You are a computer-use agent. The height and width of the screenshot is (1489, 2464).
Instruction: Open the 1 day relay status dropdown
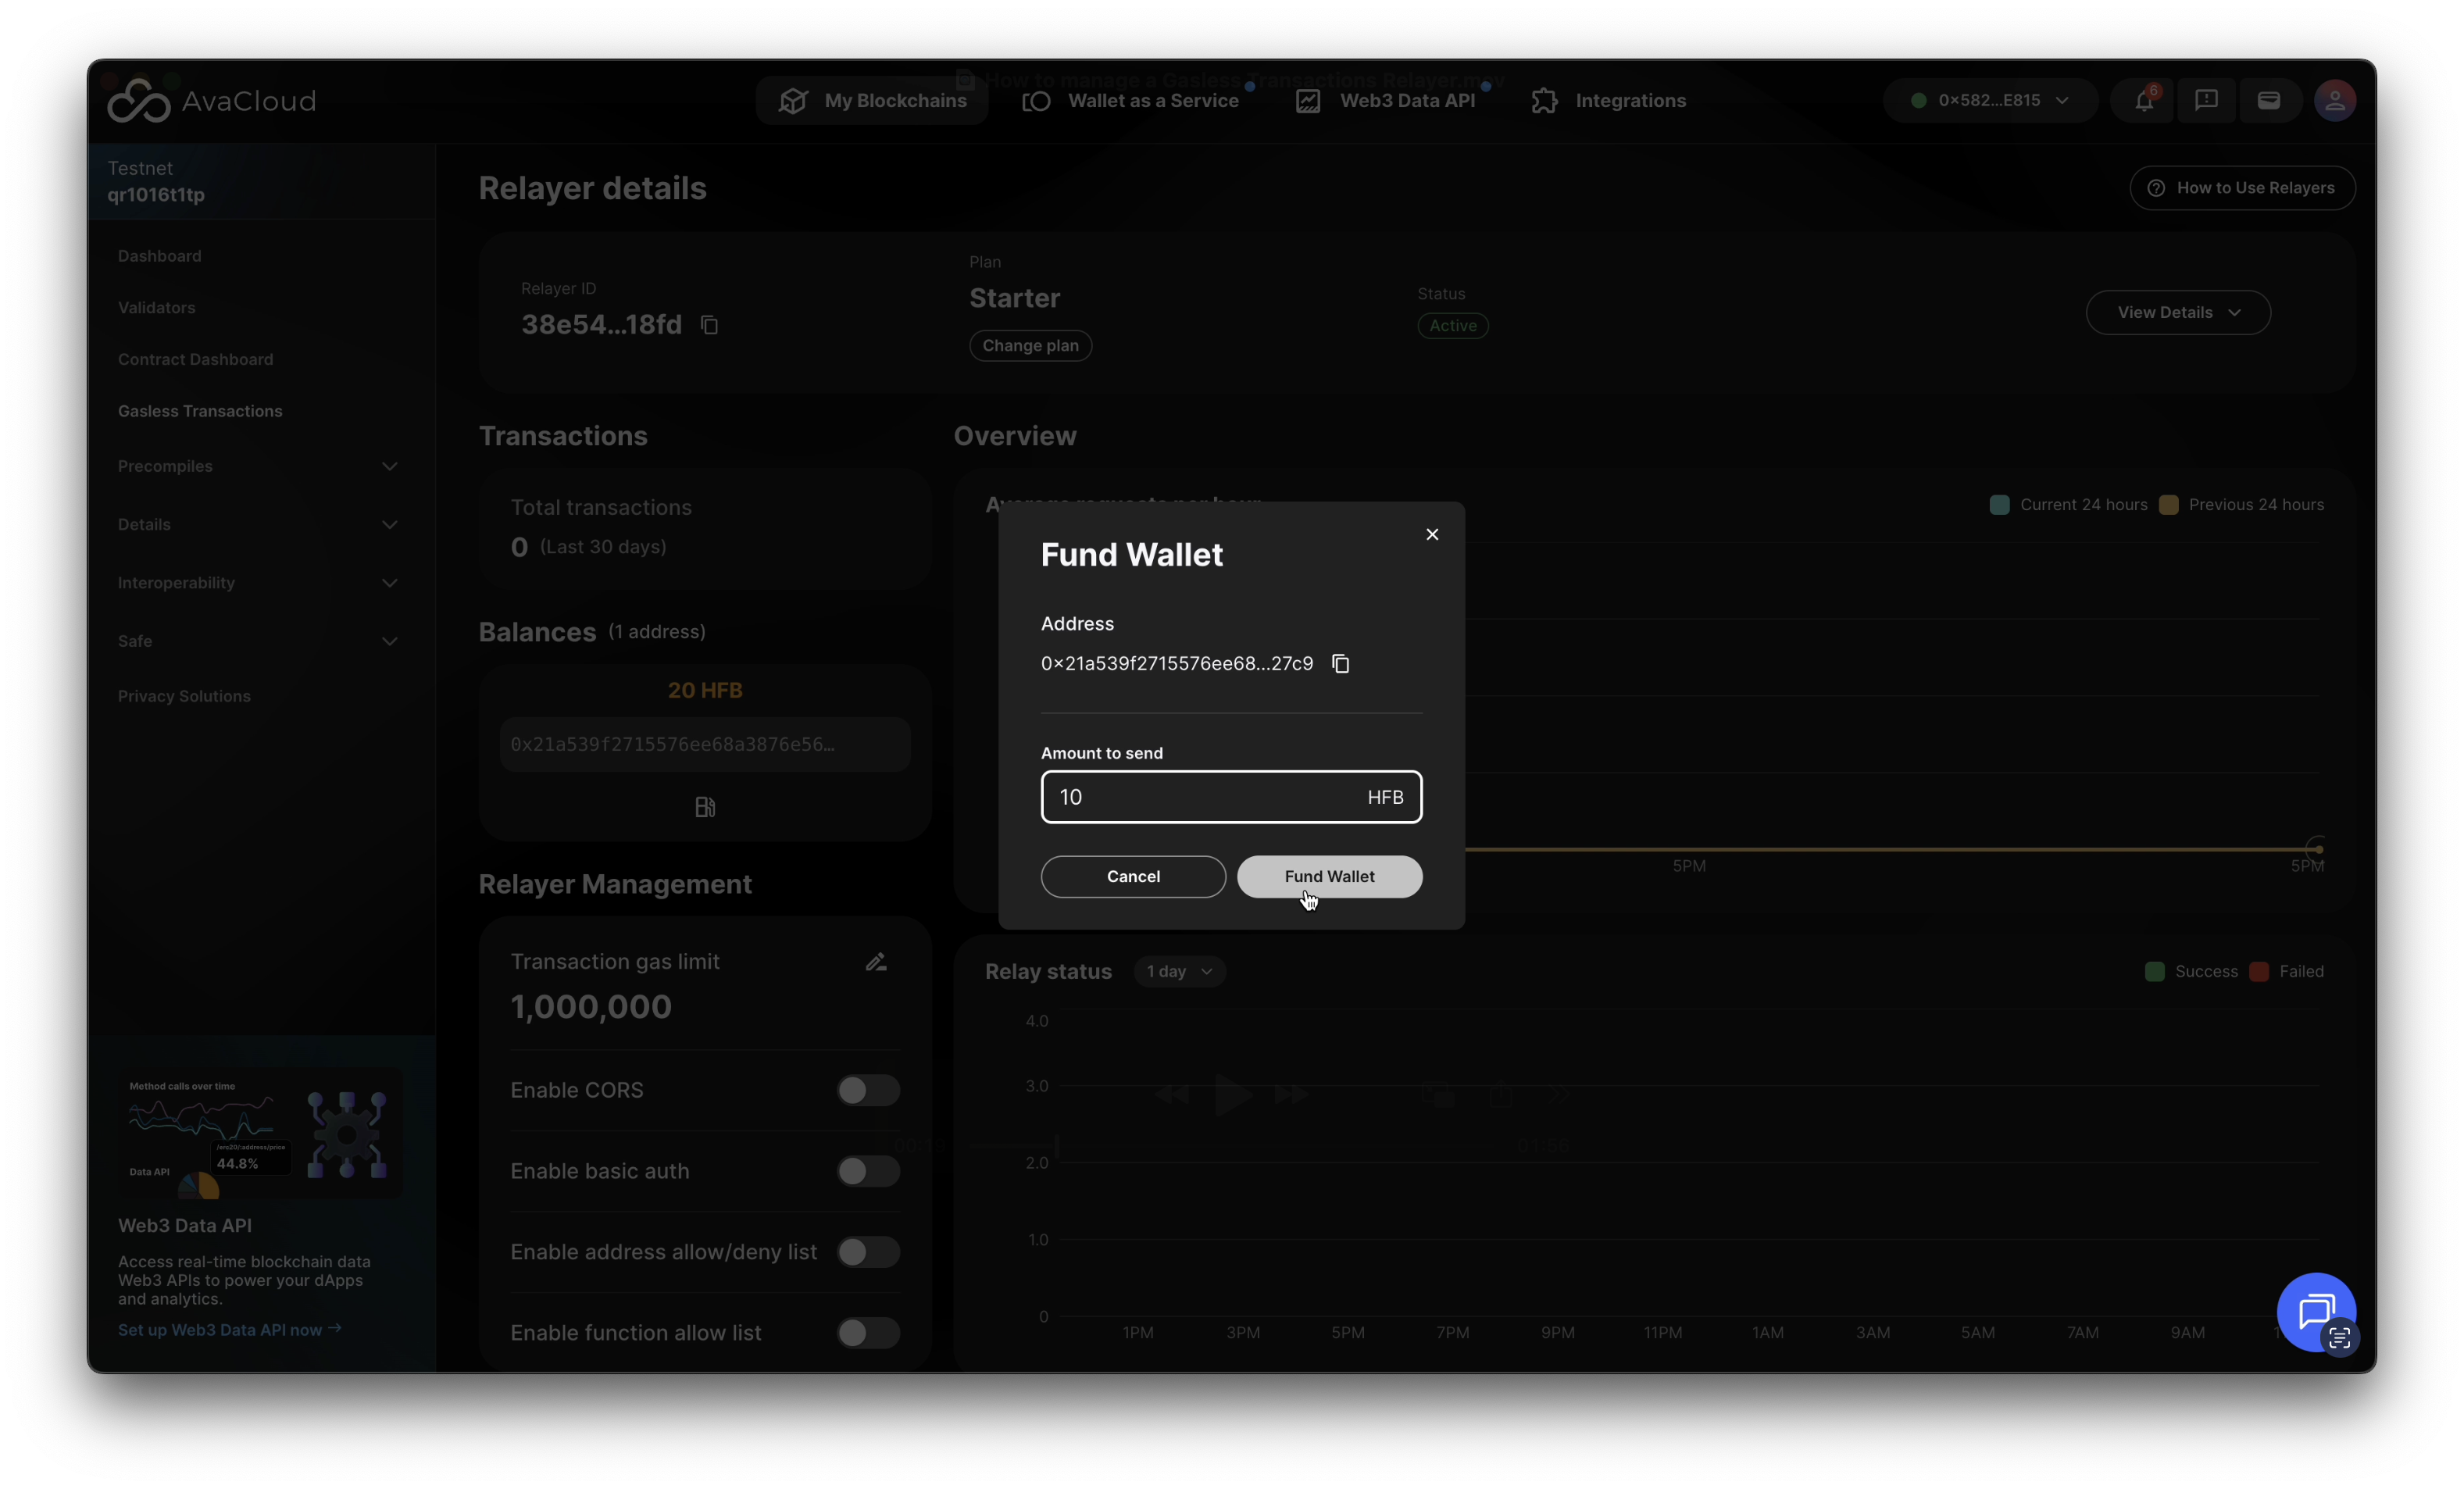click(x=1179, y=972)
